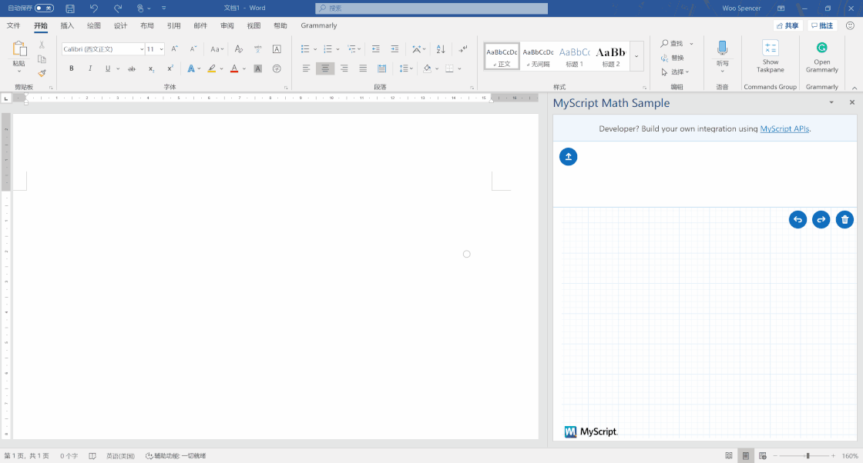Click the search box in title bar
863x463 pixels.
click(431, 8)
